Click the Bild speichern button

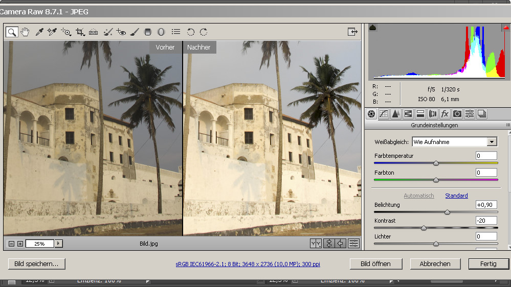point(36,264)
